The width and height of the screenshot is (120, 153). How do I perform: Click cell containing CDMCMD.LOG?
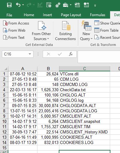coord(84,84)
